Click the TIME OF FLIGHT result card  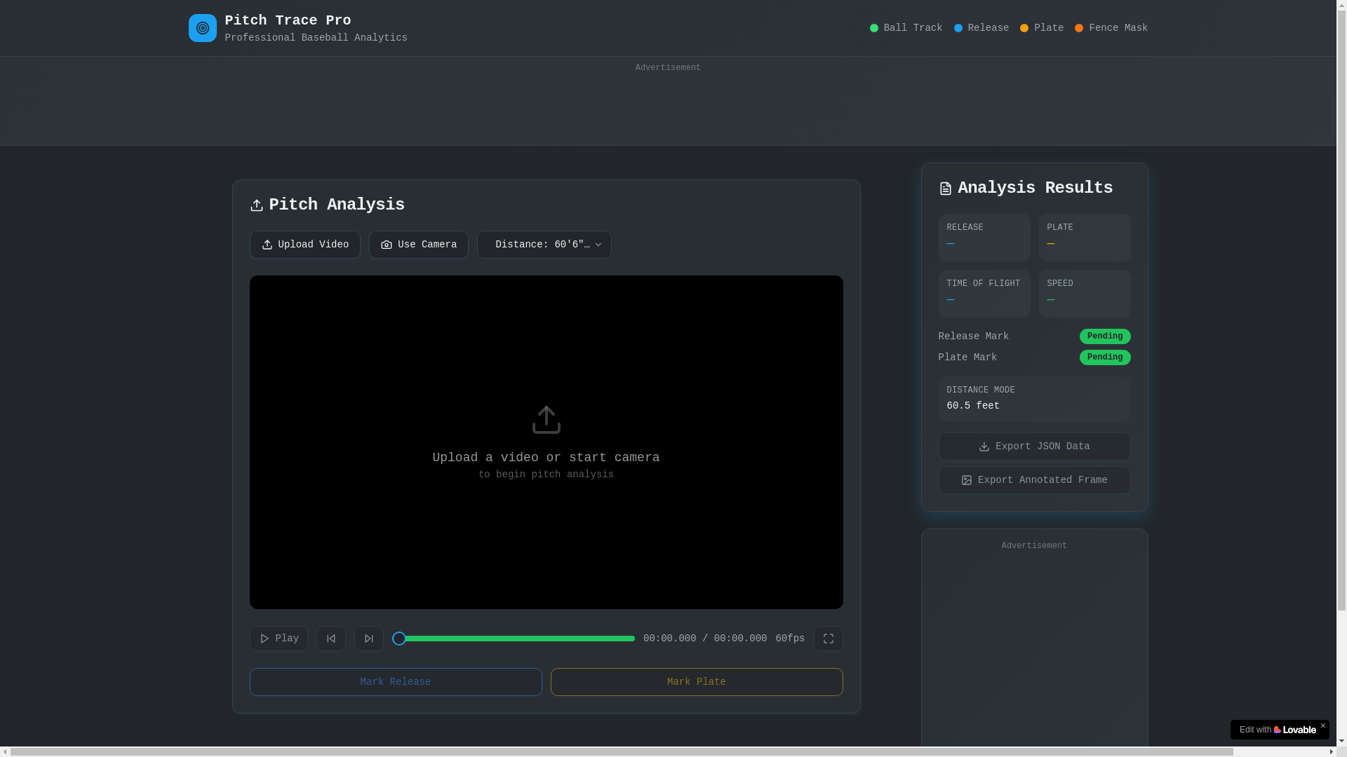pyautogui.click(x=984, y=294)
